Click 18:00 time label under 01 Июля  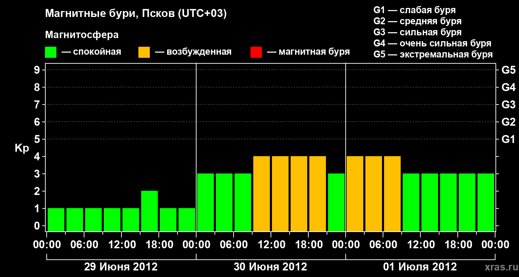click(x=458, y=244)
